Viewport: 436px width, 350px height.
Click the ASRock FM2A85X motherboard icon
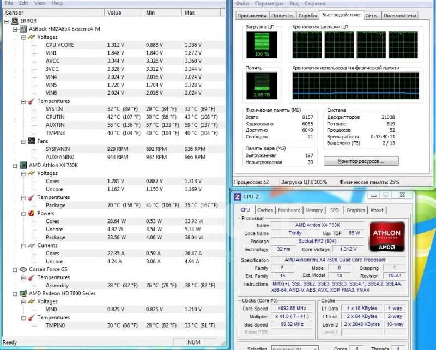pos(23,29)
